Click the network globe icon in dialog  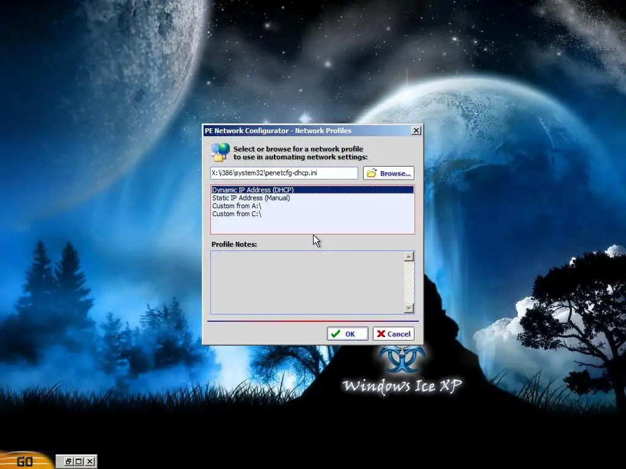click(x=220, y=152)
